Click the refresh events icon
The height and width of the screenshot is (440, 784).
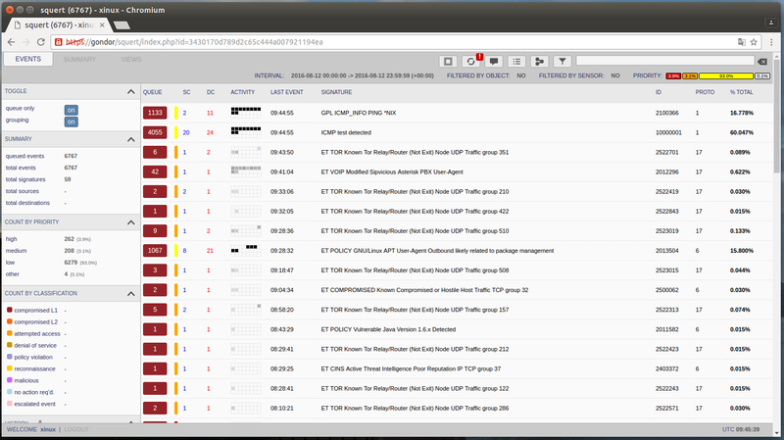[471, 61]
